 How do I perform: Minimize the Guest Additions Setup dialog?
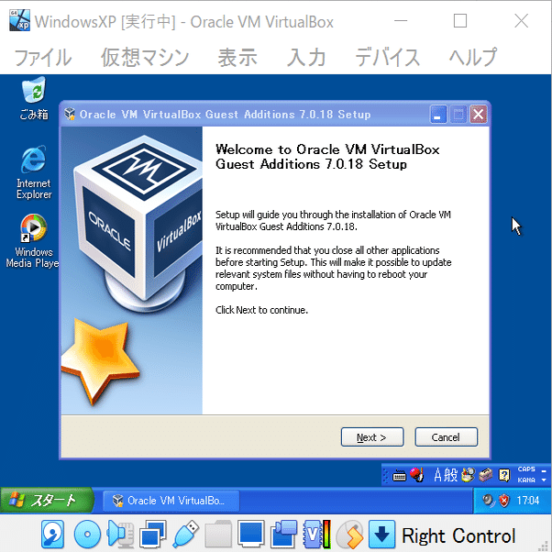coord(438,114)
